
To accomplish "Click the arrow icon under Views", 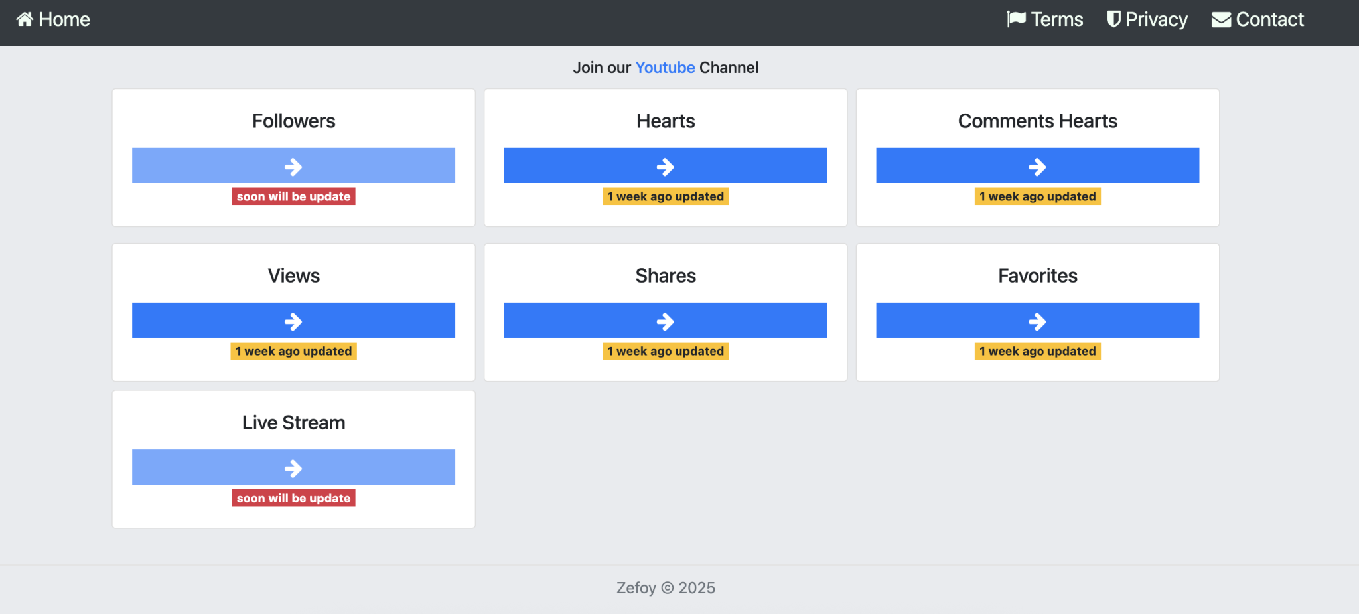I will coord(293,322).
